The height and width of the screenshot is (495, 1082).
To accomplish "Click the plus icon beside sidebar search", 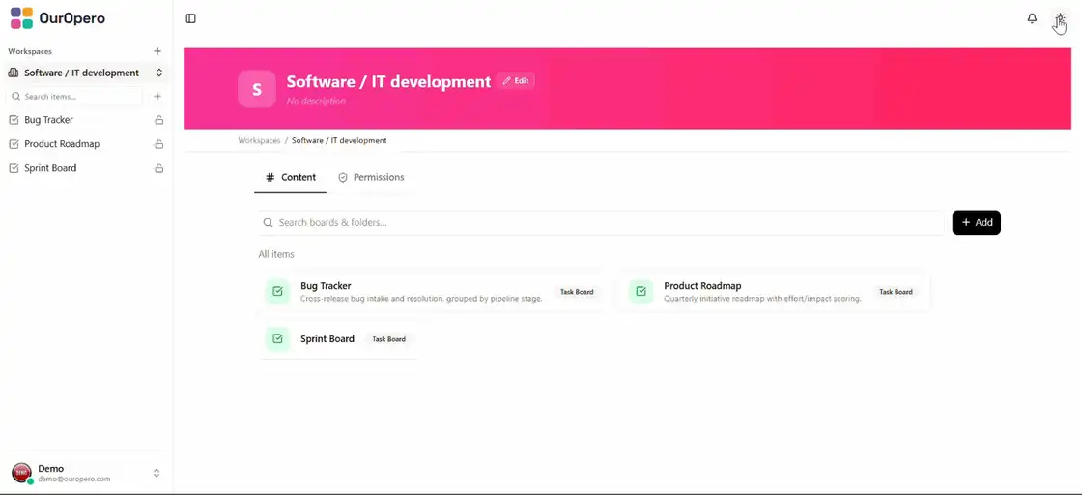I will 157,97.
